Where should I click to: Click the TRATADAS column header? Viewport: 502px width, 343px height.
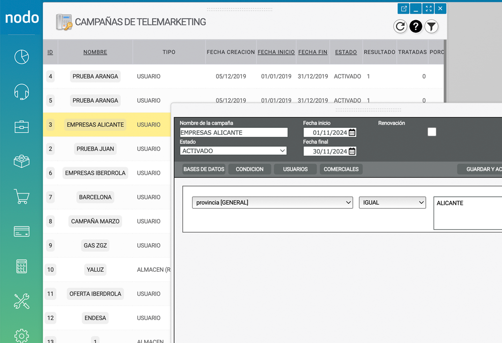coord(413,52)
